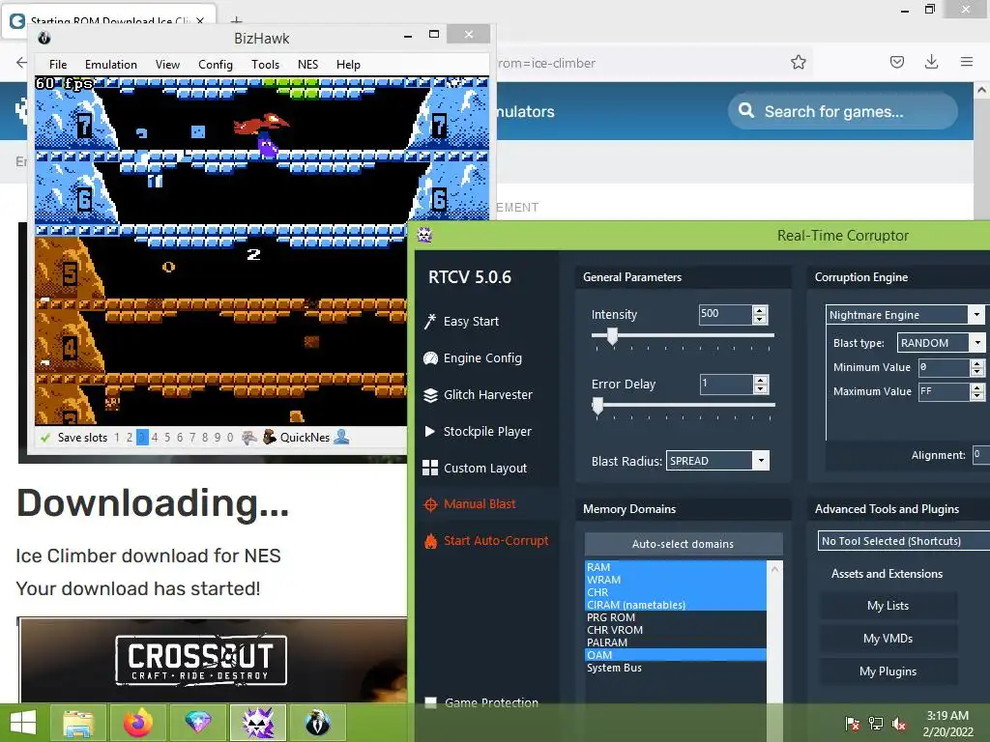Open BizHawk File menu
The image size is (990, 742).
click(x=58, y=65)
